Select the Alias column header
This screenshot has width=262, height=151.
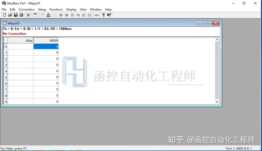coord(20,40)
